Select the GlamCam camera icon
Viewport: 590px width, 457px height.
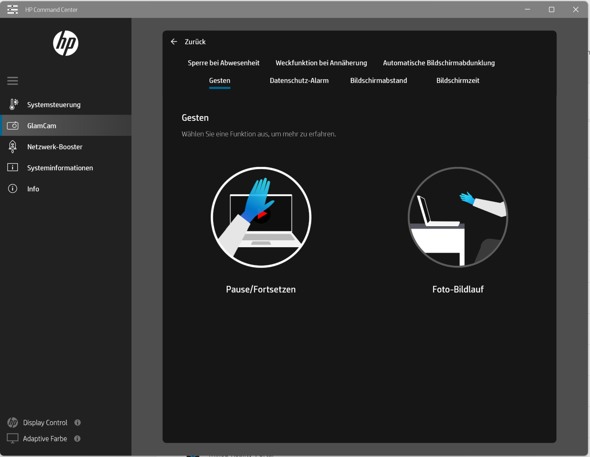13,126
